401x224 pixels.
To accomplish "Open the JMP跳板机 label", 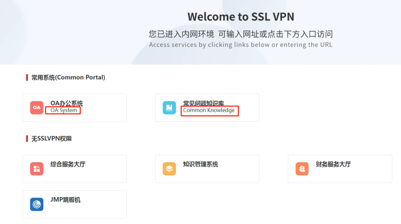I will pyautogui.click(x=66, y=200).
